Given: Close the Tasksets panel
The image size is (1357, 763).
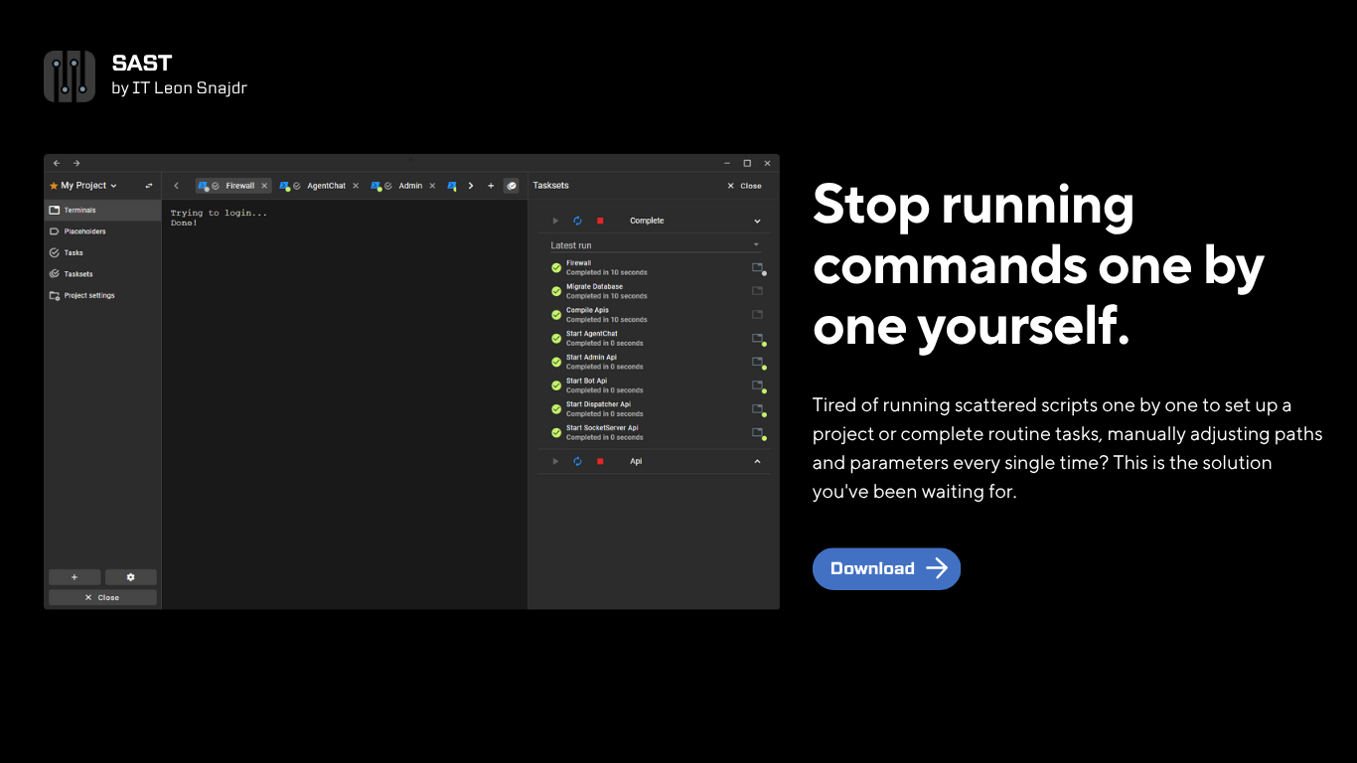Looking at the screenshot, I should coord(744,186).
